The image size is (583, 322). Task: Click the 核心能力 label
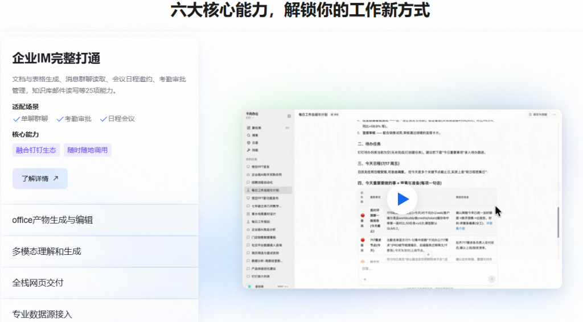(26, 134)
